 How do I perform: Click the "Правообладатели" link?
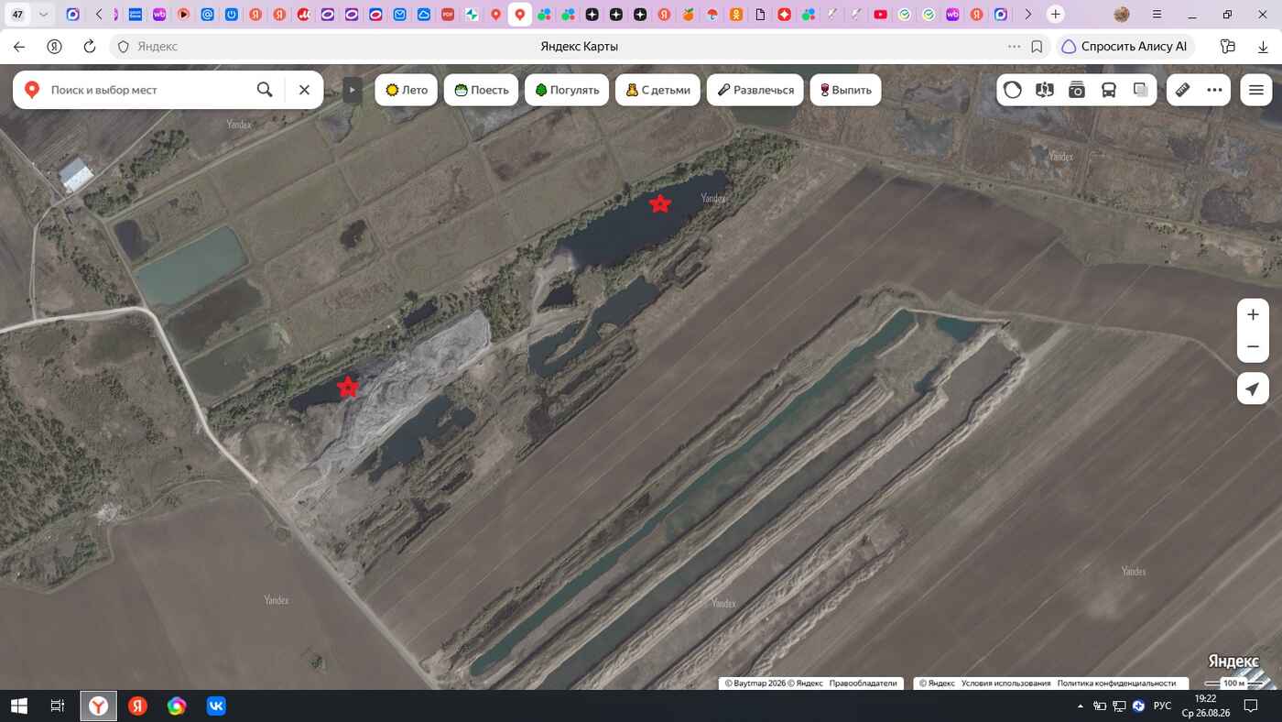click(x=863, y=684)
